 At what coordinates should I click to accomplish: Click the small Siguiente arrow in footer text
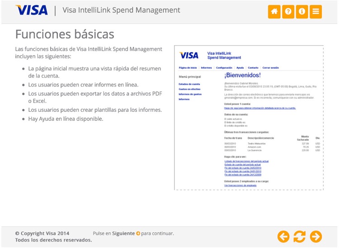click(x=138, y=234)
